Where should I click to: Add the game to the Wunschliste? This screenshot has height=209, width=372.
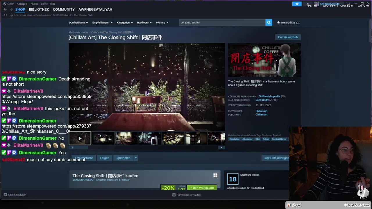pos(84,158)
